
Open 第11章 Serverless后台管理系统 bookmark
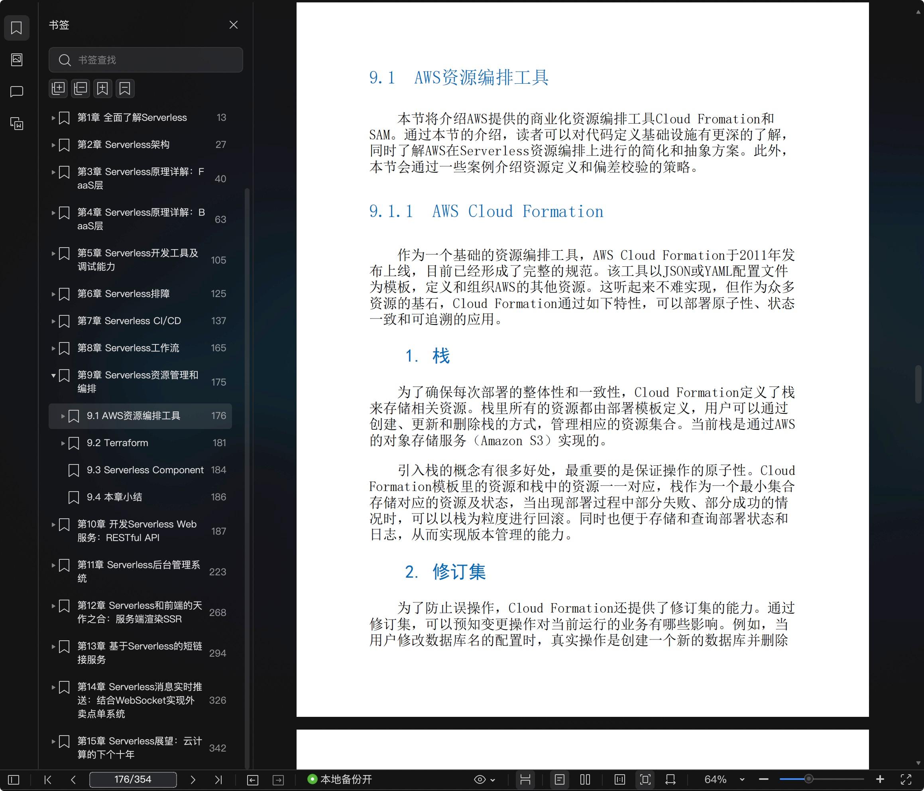click(139, 571)
